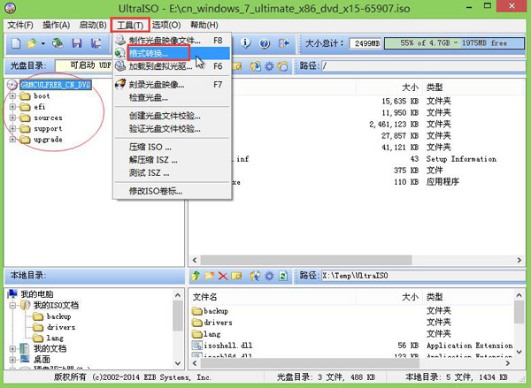
Task: Expand the 桌面 tree node
Action: coord(12,359)
